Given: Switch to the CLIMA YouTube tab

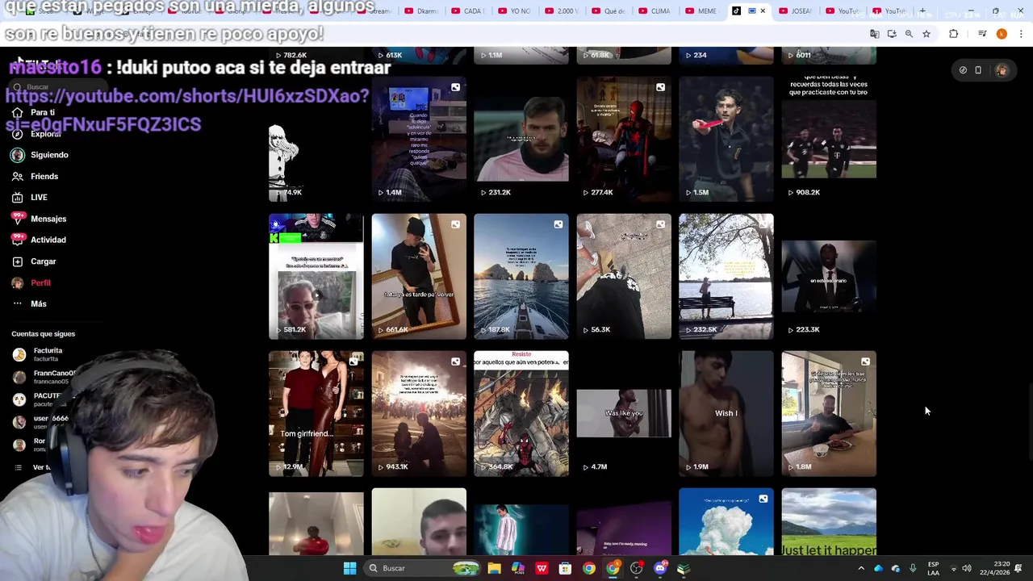Looking at the screenshot, I should [x=656, y=11].
